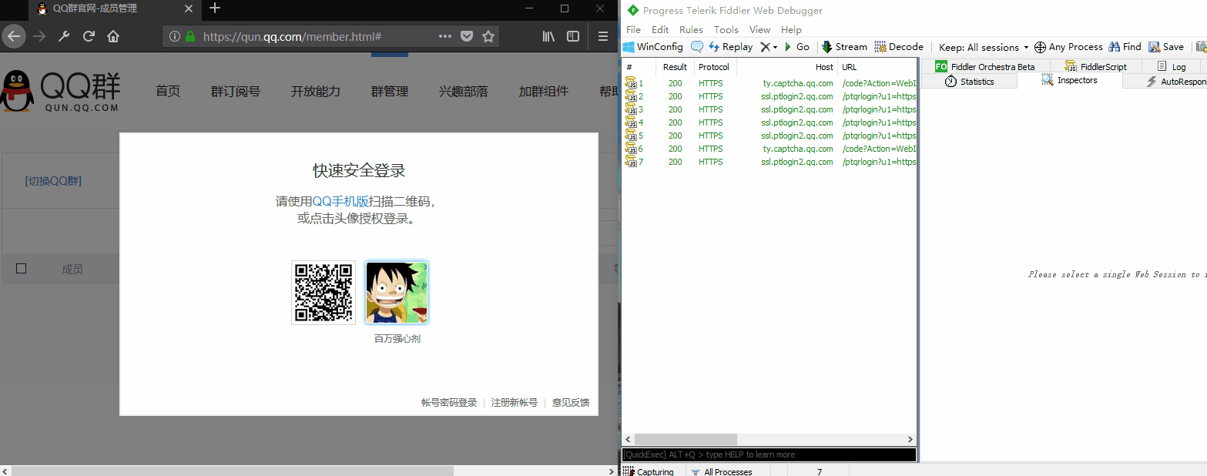The width and height of the screenshot is (1207, 476).
Task: Click the browser forward arrow button
Action: click(39, 36)
